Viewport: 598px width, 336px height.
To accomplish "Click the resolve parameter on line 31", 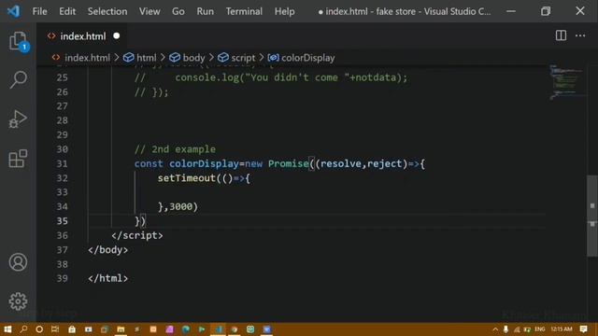I will [341, 164].
